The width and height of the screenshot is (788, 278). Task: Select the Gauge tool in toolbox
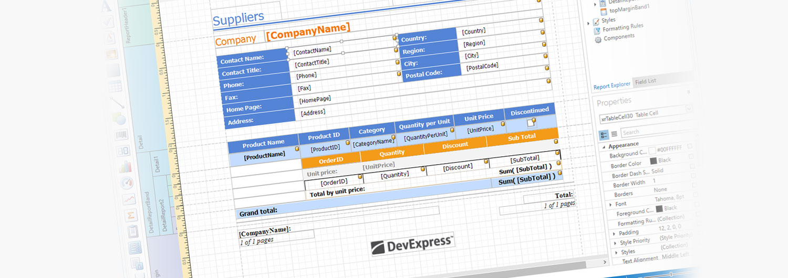[x=127, y=183]
